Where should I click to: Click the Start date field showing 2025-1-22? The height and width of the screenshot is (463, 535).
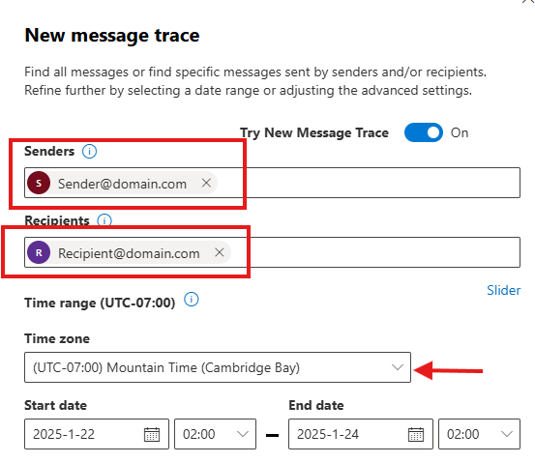(97, 434)
